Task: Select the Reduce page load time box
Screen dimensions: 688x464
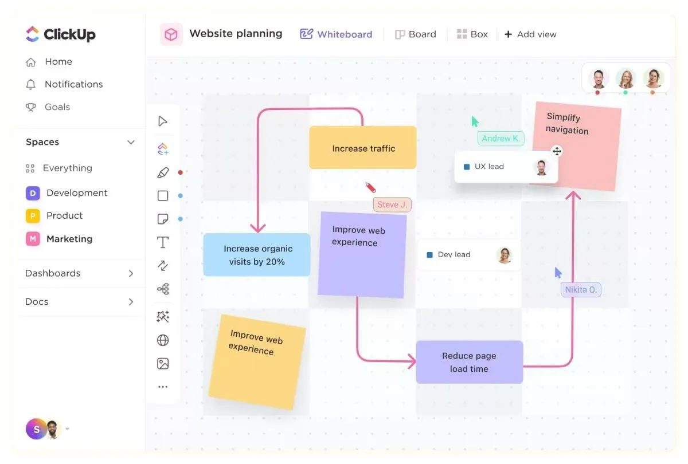Action: point(469,362)
